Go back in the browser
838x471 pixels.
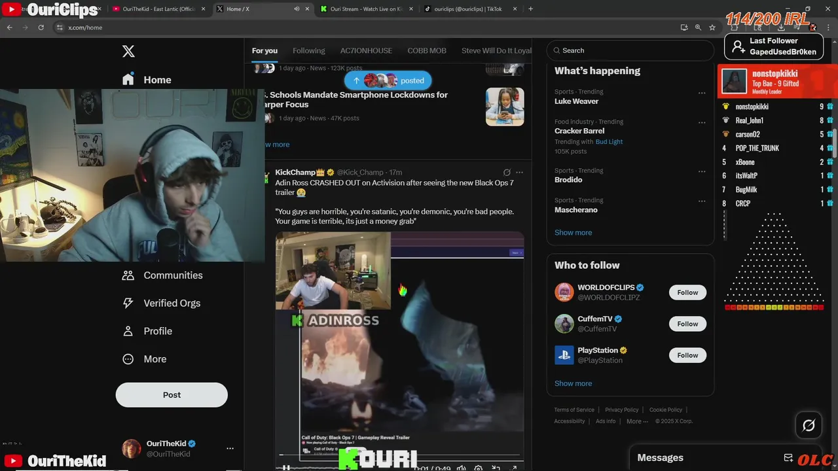click(x=9, y=27)
